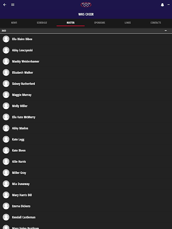Screen dimensions: 172x229
Task: Open notifications bell icon
Action: point(162,5)
